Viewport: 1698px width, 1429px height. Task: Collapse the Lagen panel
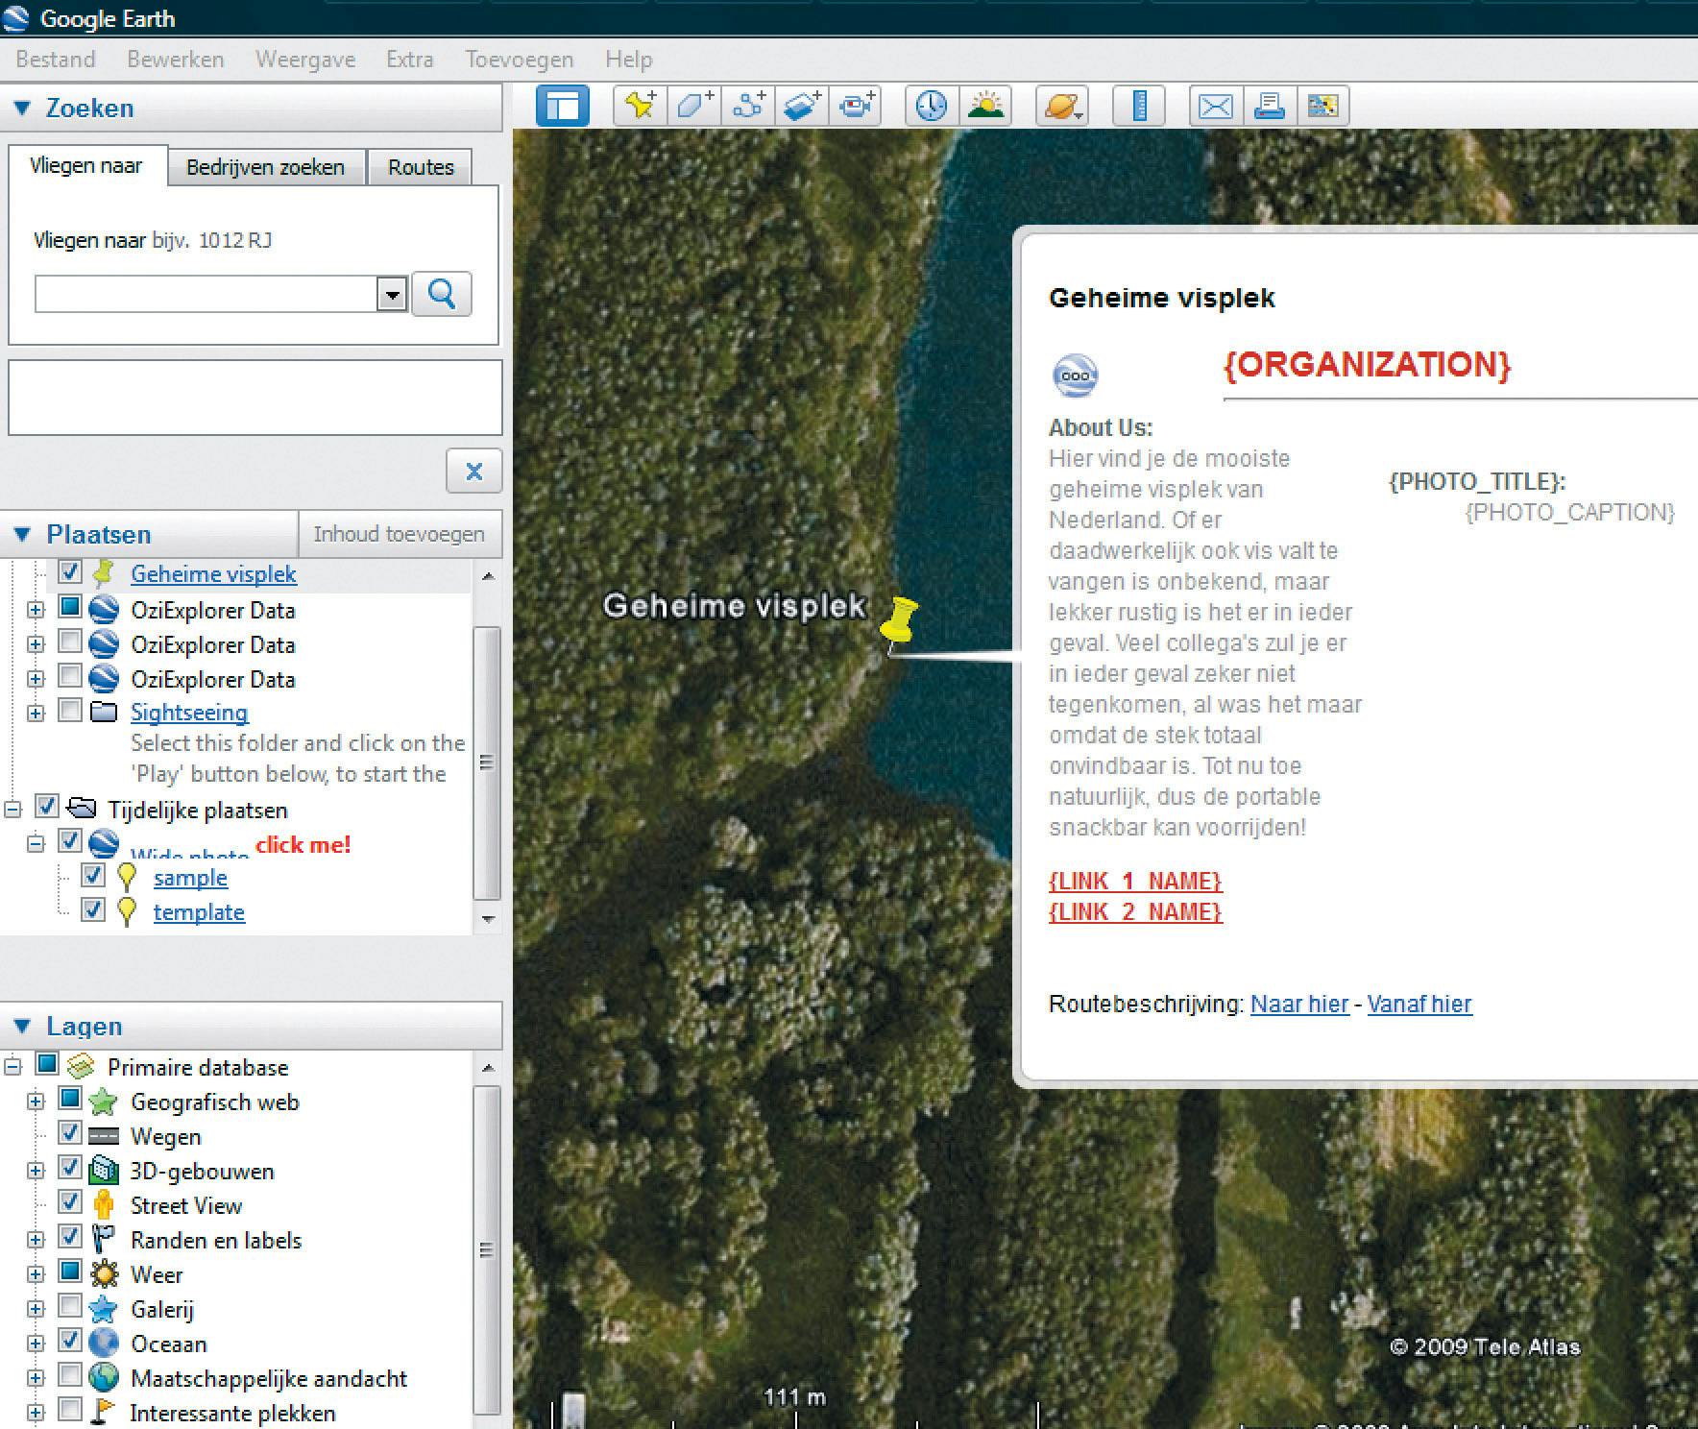(x=22, y=1026)
